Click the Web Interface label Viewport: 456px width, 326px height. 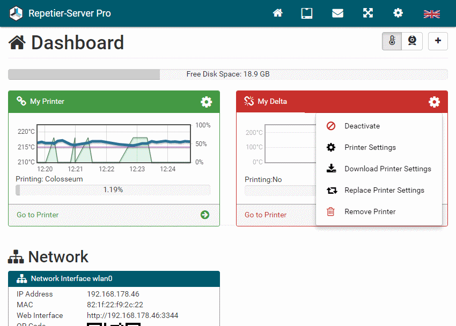pos(40,315)
